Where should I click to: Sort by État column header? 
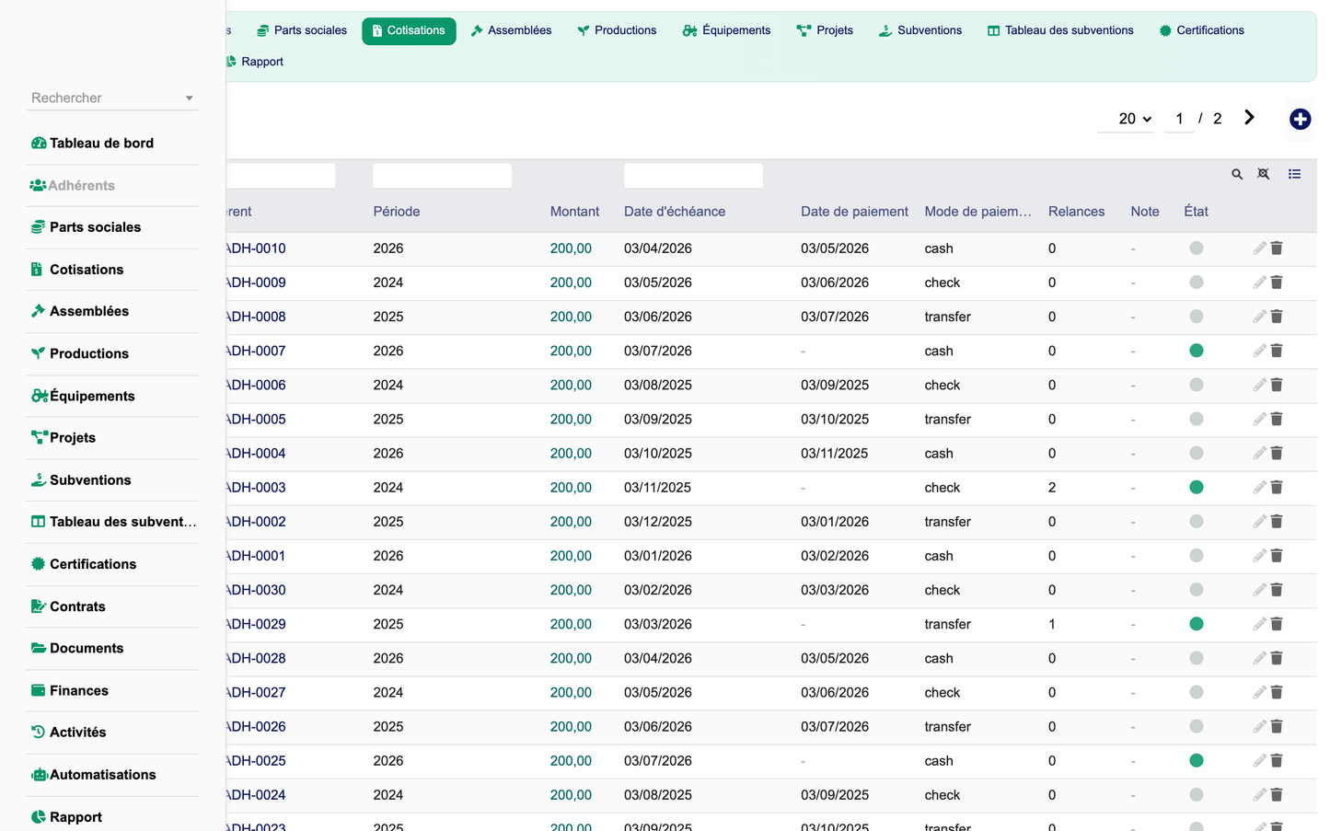1196,212
